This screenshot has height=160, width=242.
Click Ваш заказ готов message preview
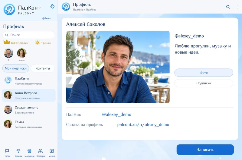[x=24, y=113]
